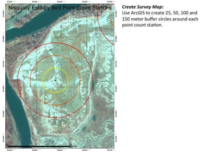
Task: Click the cluster of black dots near map top
Action: click(72, 21)
